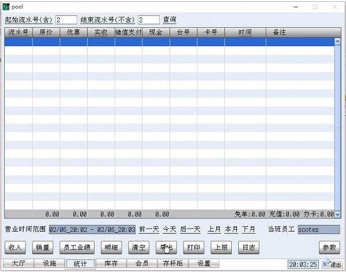Click the 储值支付 column header
Image resolution: width=346 pixels, height=272 pixels.
(129, 32)
